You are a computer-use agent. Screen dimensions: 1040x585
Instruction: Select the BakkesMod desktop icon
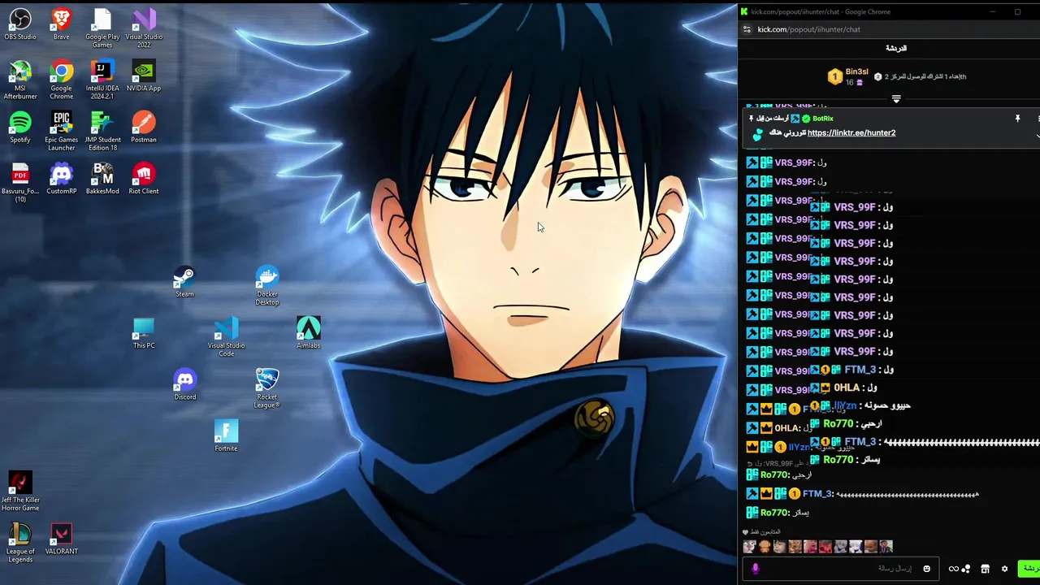click(102, 178)
